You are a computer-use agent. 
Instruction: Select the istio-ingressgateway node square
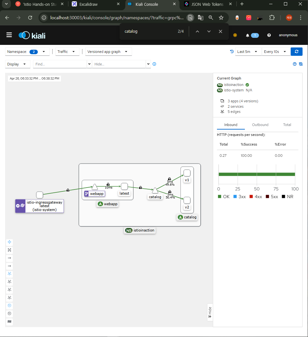pyautogui.click(x=39, y=195)
